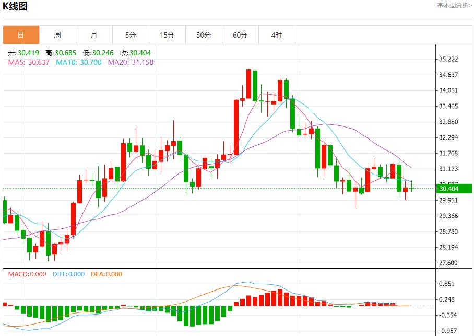Click the MA5 indicator label
Viewport: 474px width, 336px height.
[29, 62]
